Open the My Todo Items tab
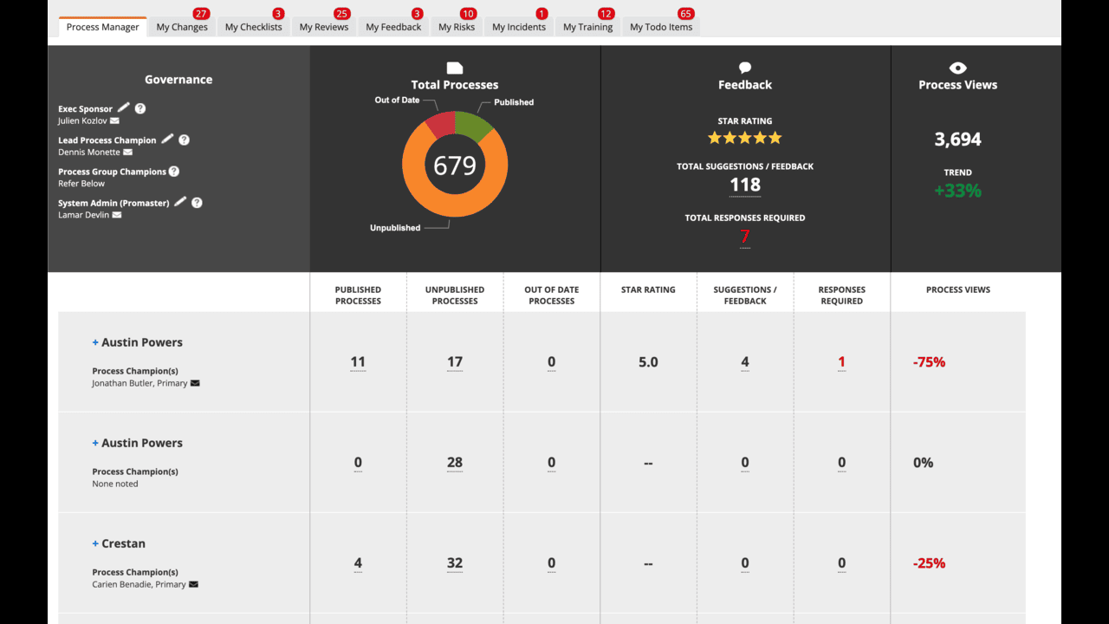 (661, 27)
